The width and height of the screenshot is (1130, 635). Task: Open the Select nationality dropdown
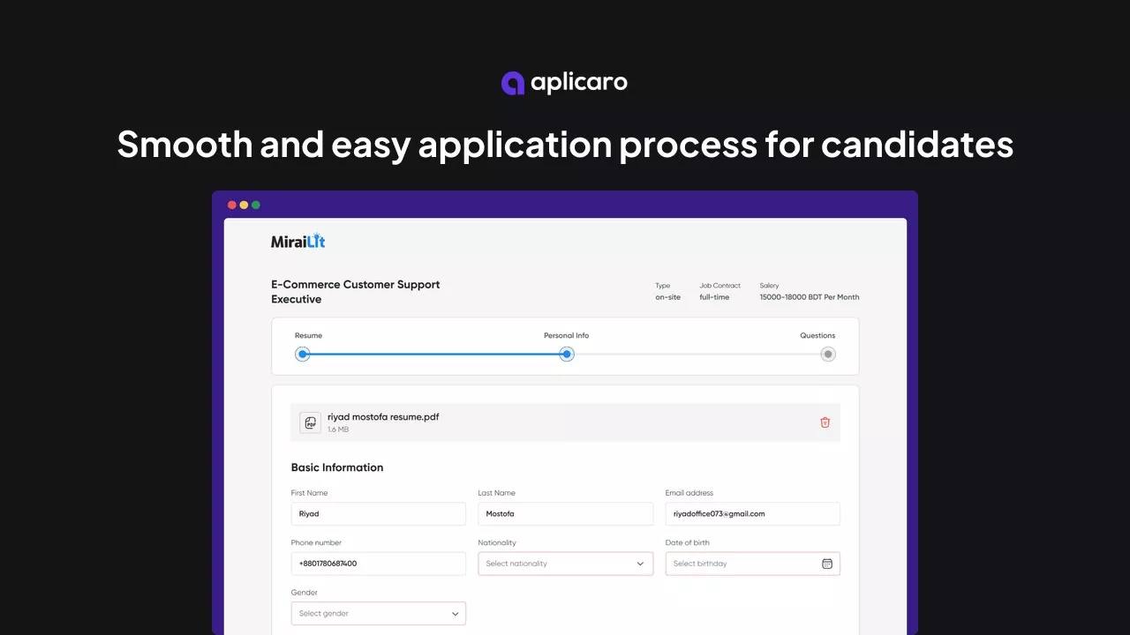(556, 564)
